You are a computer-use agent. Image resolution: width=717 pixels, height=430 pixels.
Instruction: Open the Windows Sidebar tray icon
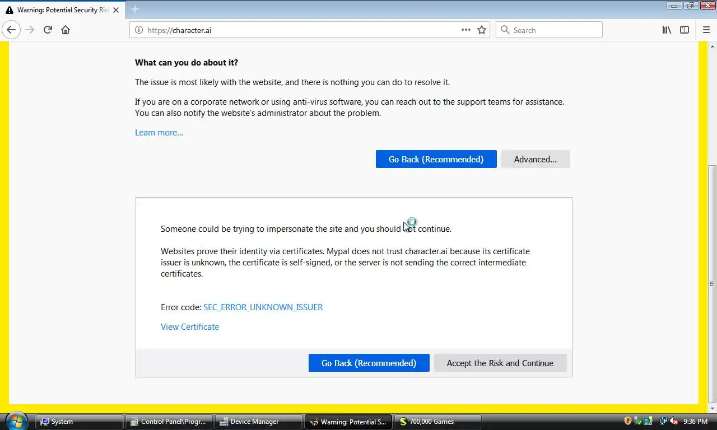648,421
